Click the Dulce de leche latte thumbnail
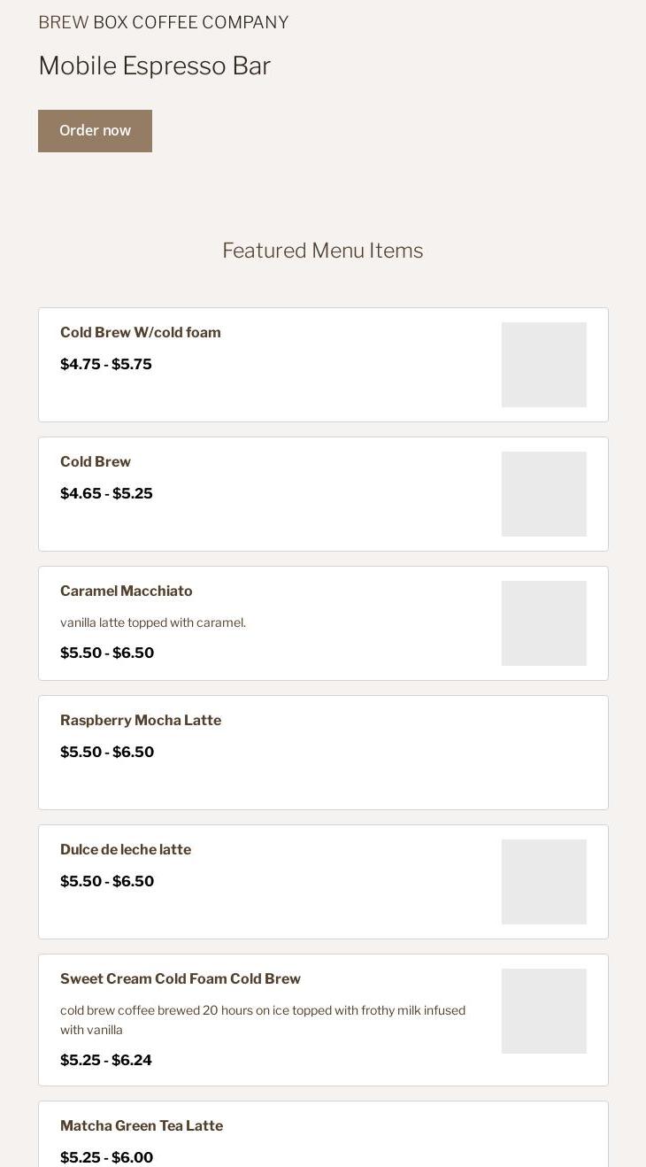Viewport: 646px width, 1167px height. pyautogui.click(x=543, y=882)
